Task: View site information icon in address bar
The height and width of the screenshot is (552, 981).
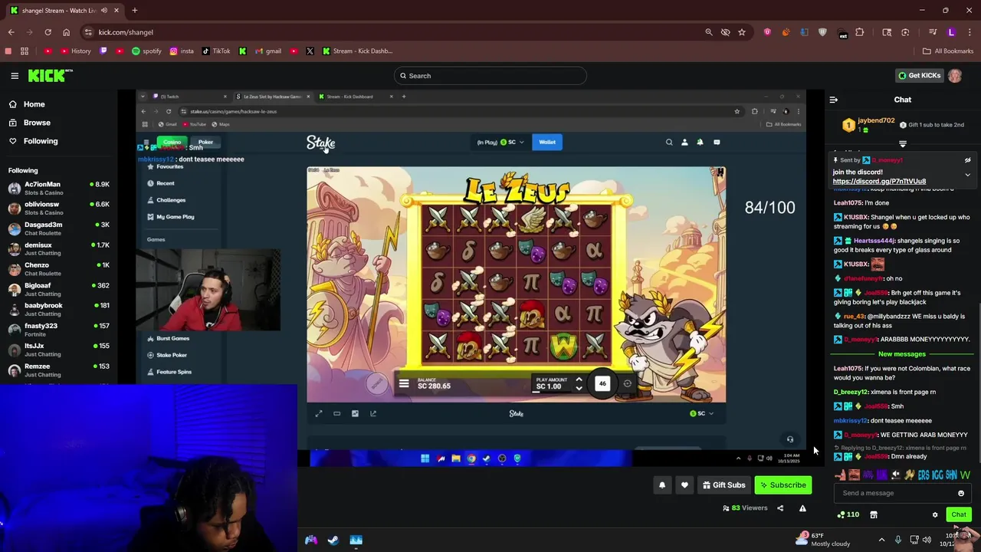Action: 88,32
